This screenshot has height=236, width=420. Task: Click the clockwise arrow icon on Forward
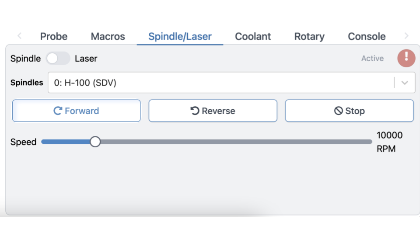click(58, 111)
